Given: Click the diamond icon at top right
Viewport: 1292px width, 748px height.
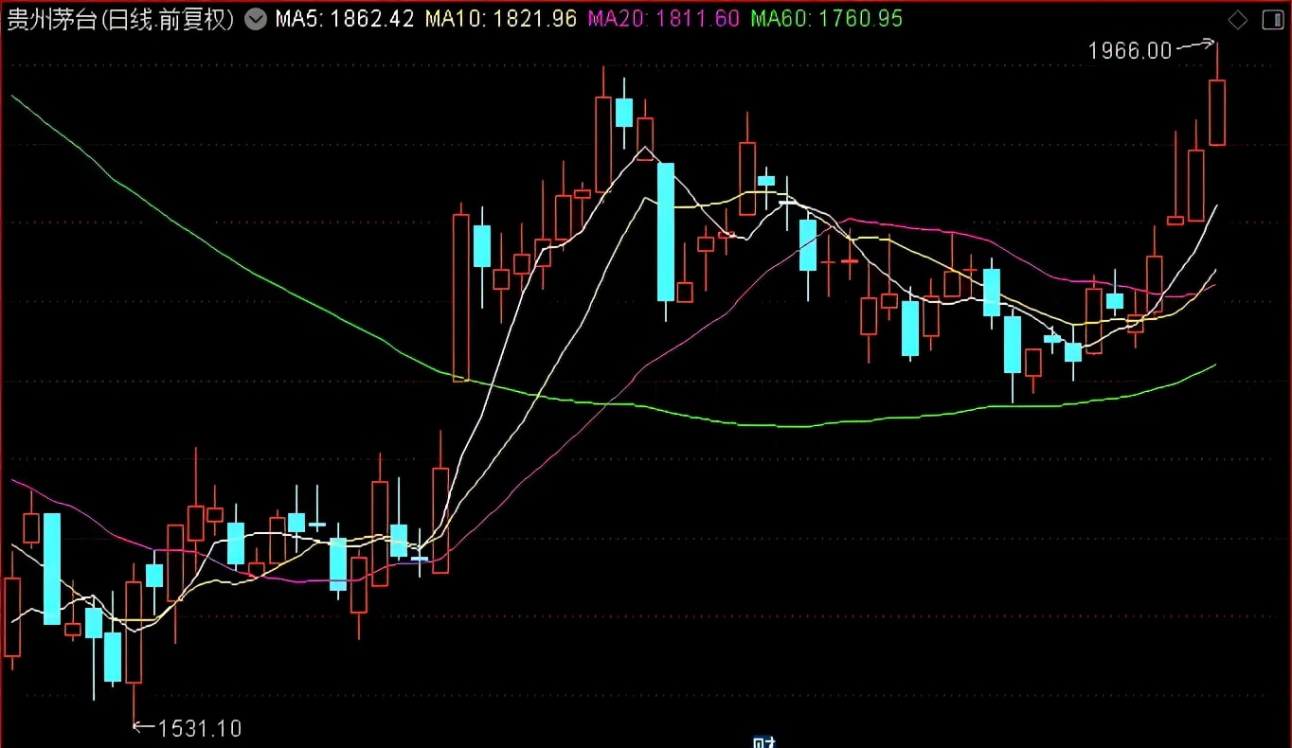Looking at the screenshot, I should [x=1238, y=20].
